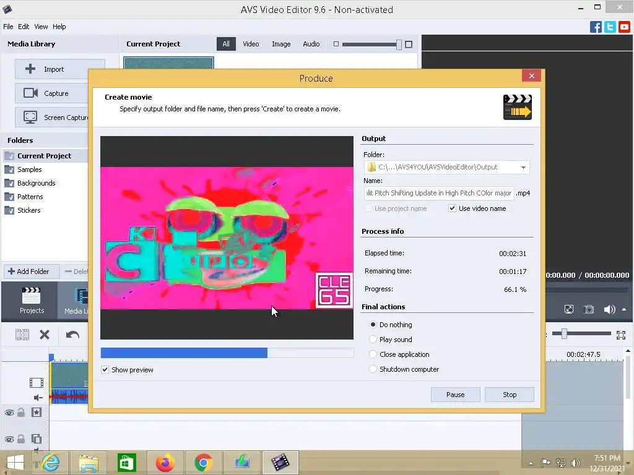This screenshot has width=634, height=475.
Task: Select the Shutdown computer radio button
Action: [x=373, y=369]
